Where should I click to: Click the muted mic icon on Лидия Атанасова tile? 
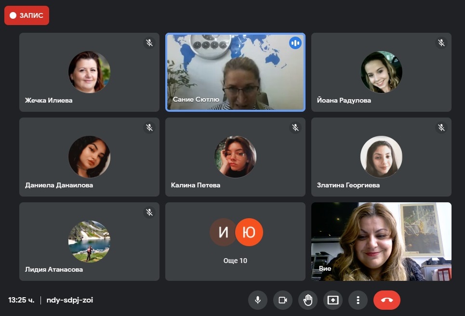[x=149, y=212]
